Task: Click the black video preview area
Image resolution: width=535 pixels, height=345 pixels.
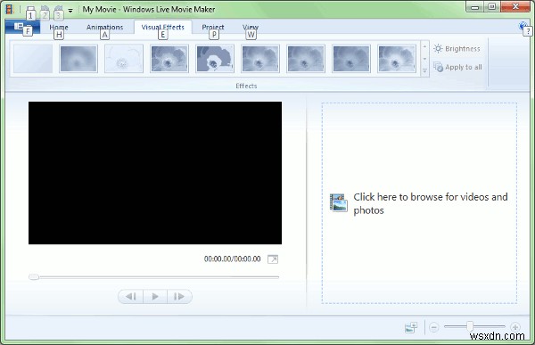Action: (155, 173)
